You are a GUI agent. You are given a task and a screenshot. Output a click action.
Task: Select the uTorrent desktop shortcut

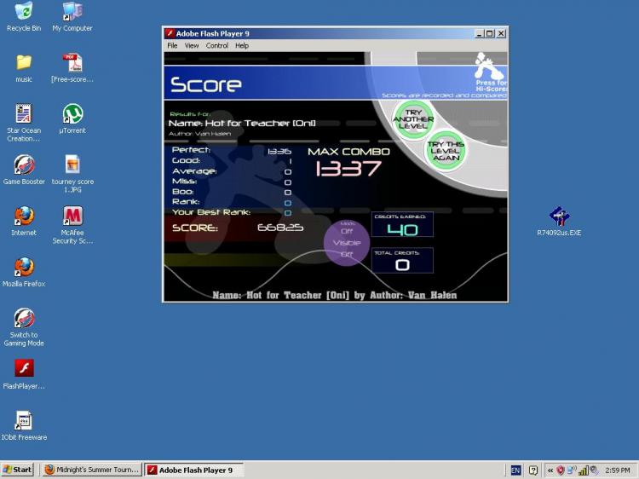click(x=72, y=119)
